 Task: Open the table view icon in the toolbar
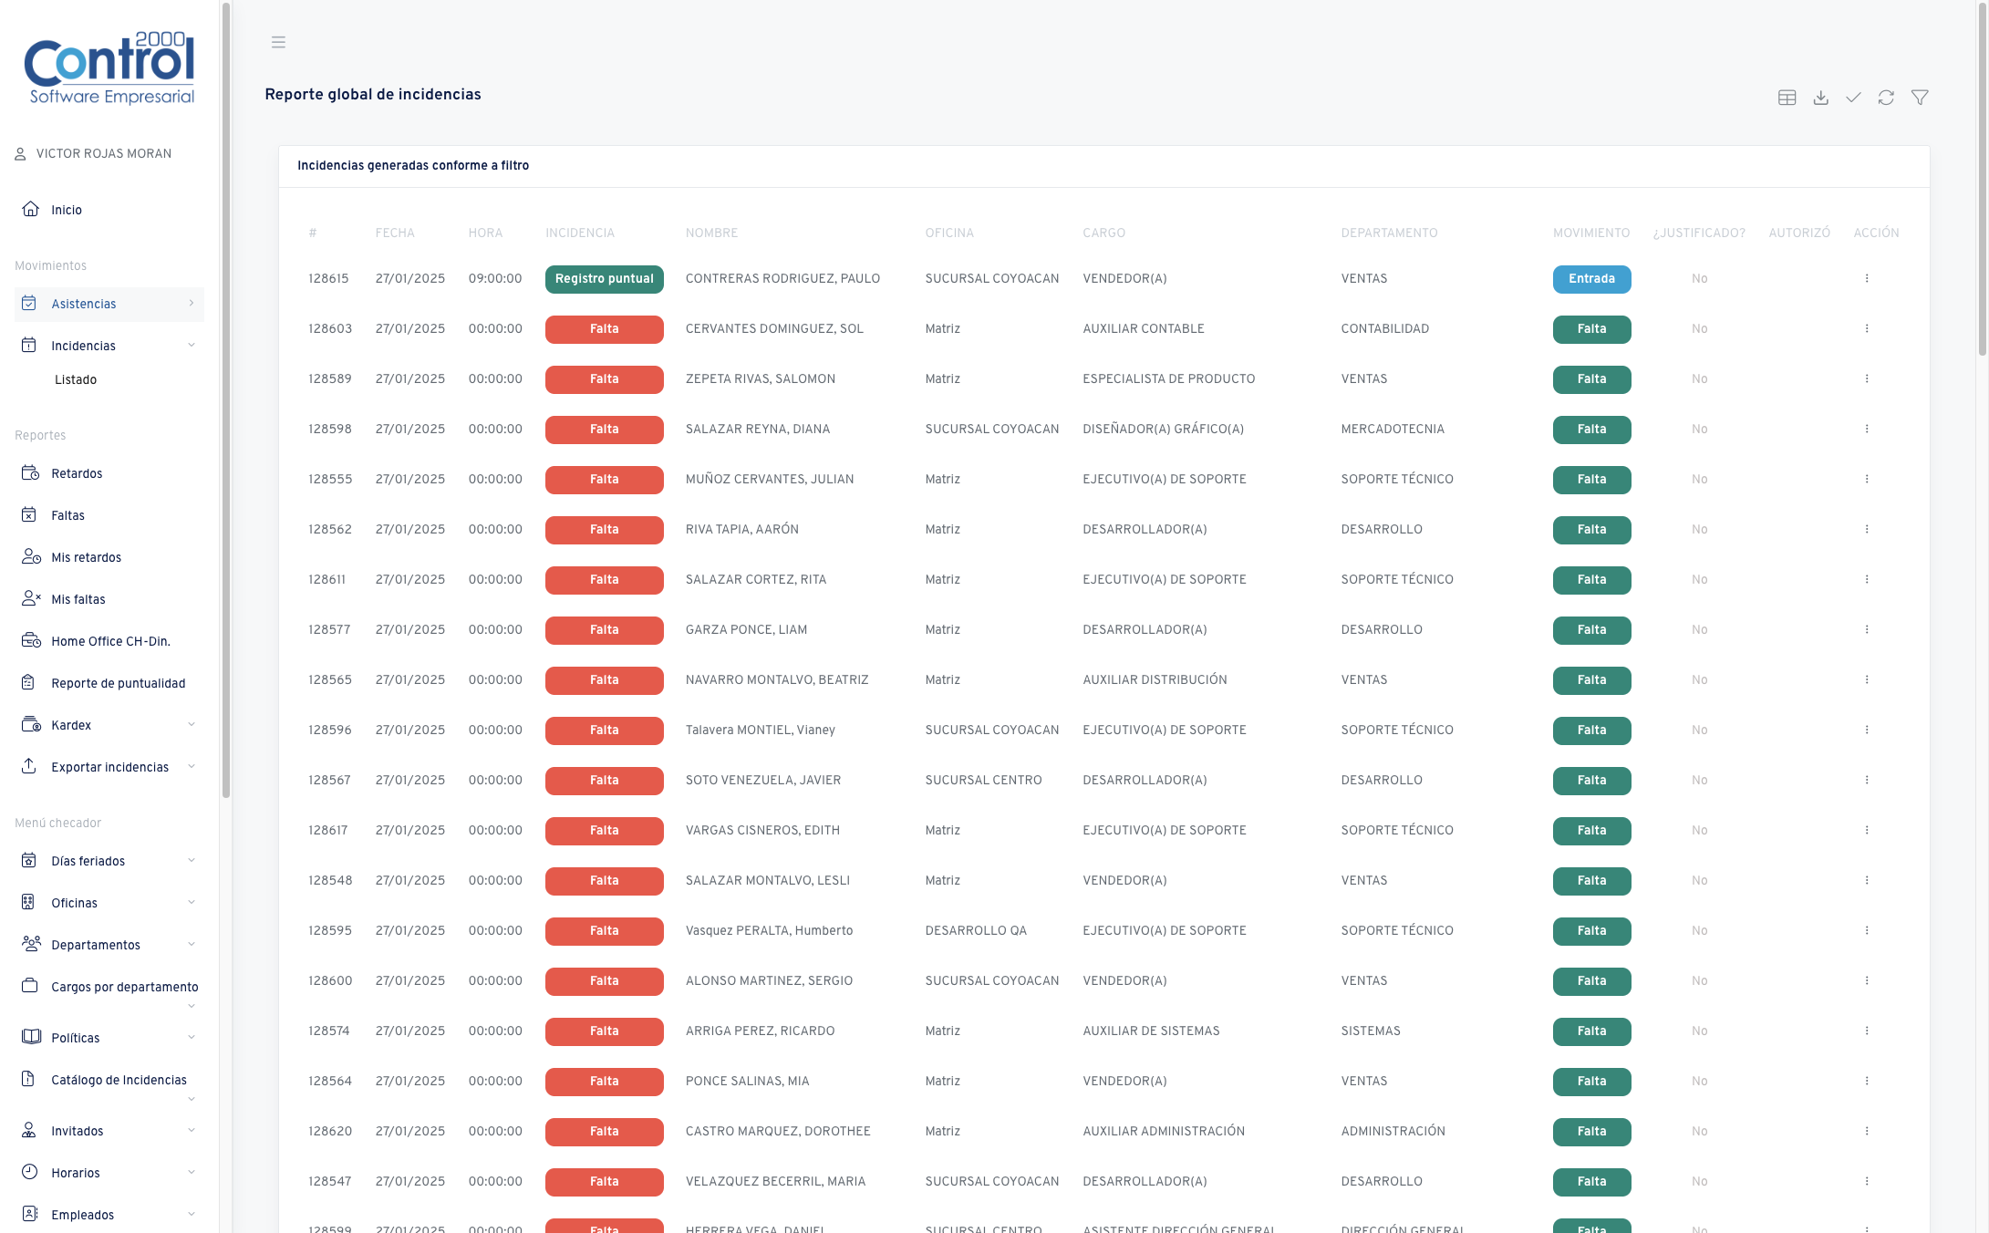[x=1787, y=98]
